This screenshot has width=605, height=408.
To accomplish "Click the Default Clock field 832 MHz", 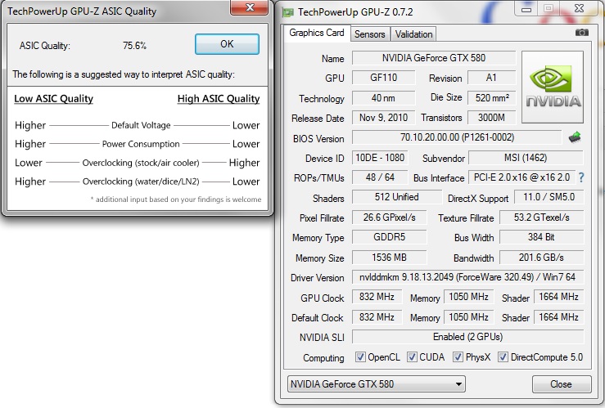I will pos(377,317).
